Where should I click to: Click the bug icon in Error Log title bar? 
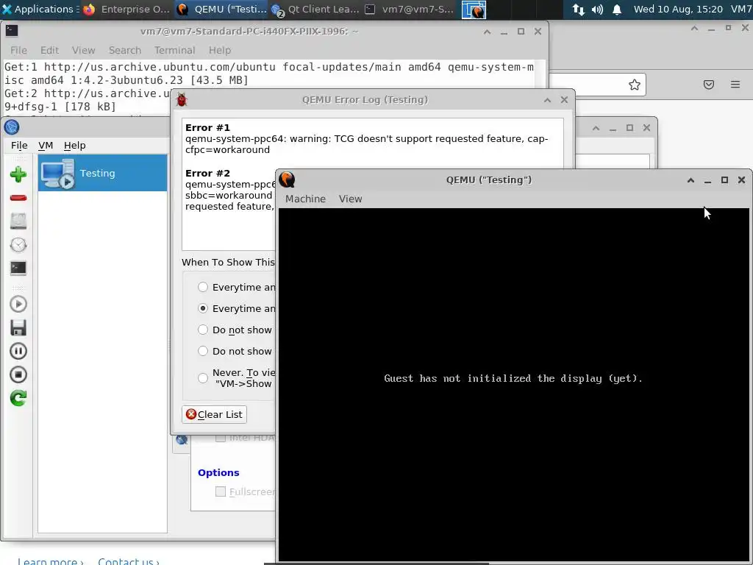coord(182,100)
